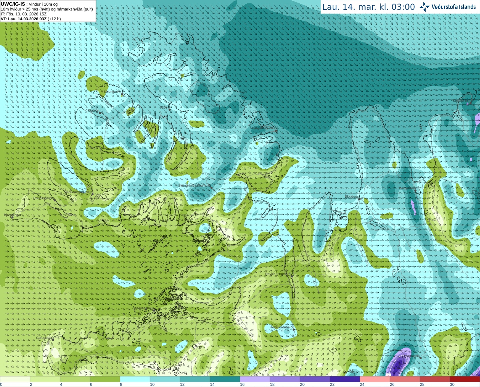This screenshot has height=387, width=480.
Task: Click the Gufuskálar station label
Action: pyautogui.click(x=43, y=338)
